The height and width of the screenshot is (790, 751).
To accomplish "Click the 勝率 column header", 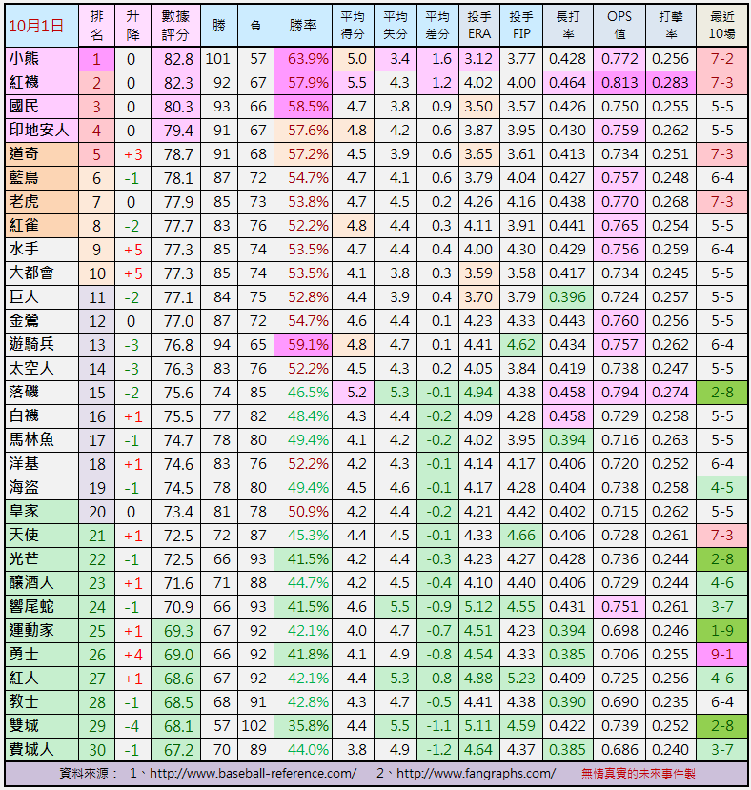I will (303, 26).
